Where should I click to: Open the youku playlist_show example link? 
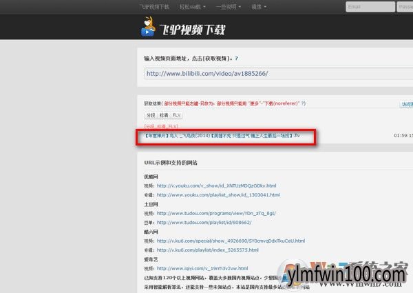click(x=218, y=195)
